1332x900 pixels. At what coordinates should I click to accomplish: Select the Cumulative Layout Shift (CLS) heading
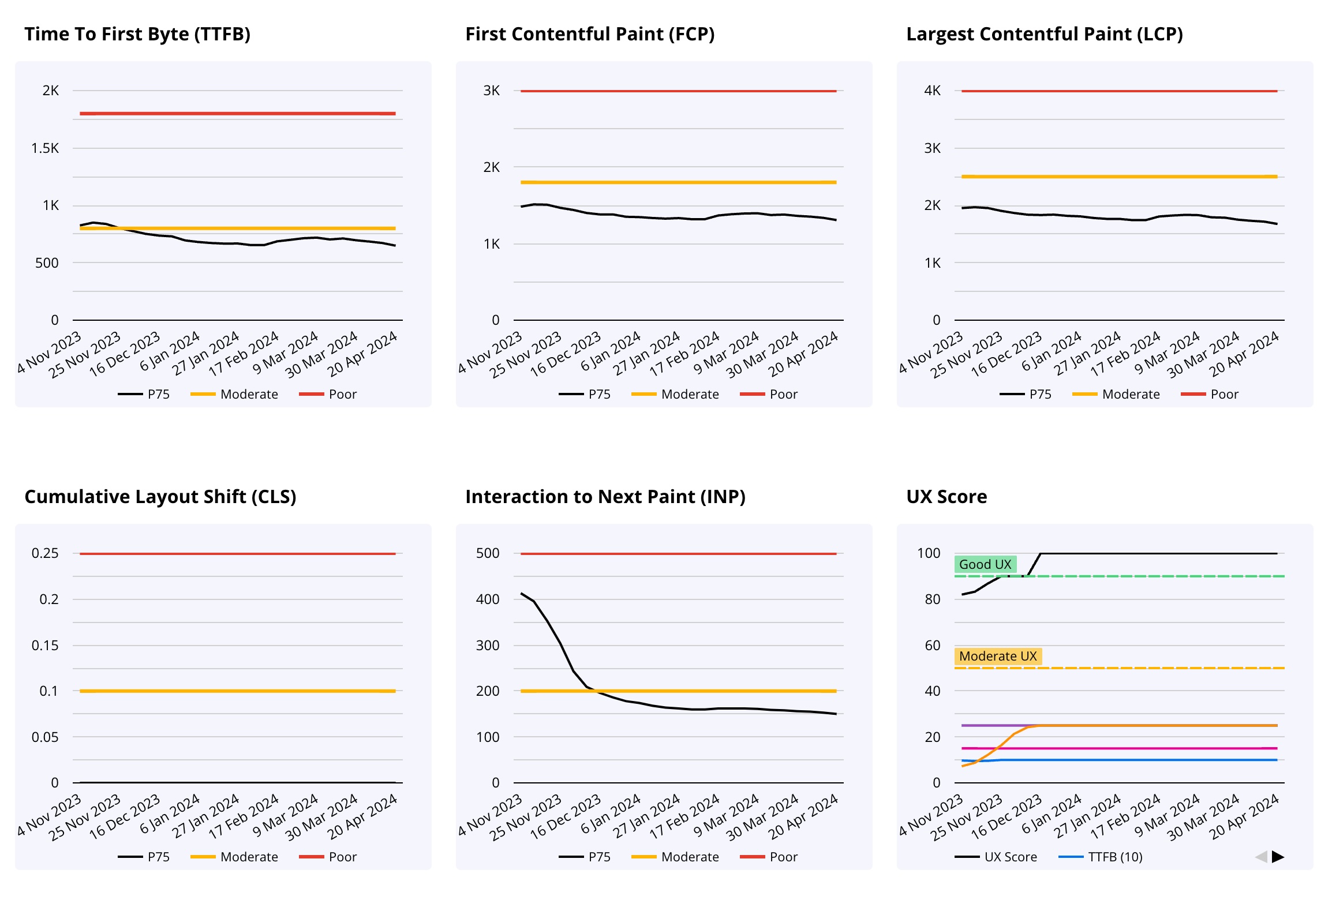pyautogui.click(x=160, y=497)
